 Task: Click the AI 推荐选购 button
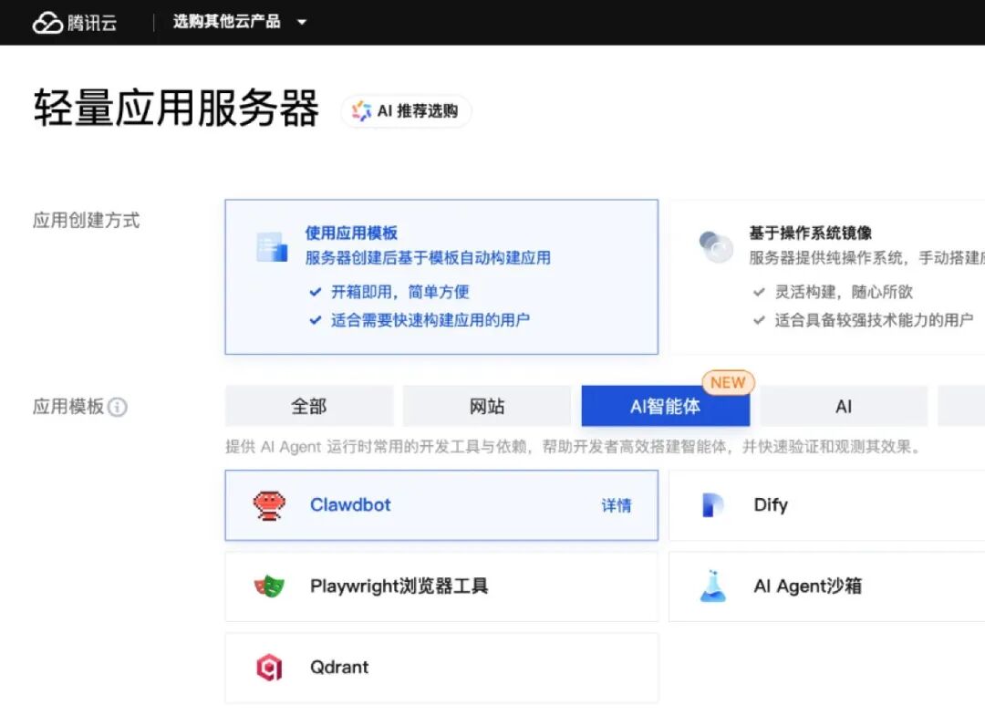(x=407, y=111)
